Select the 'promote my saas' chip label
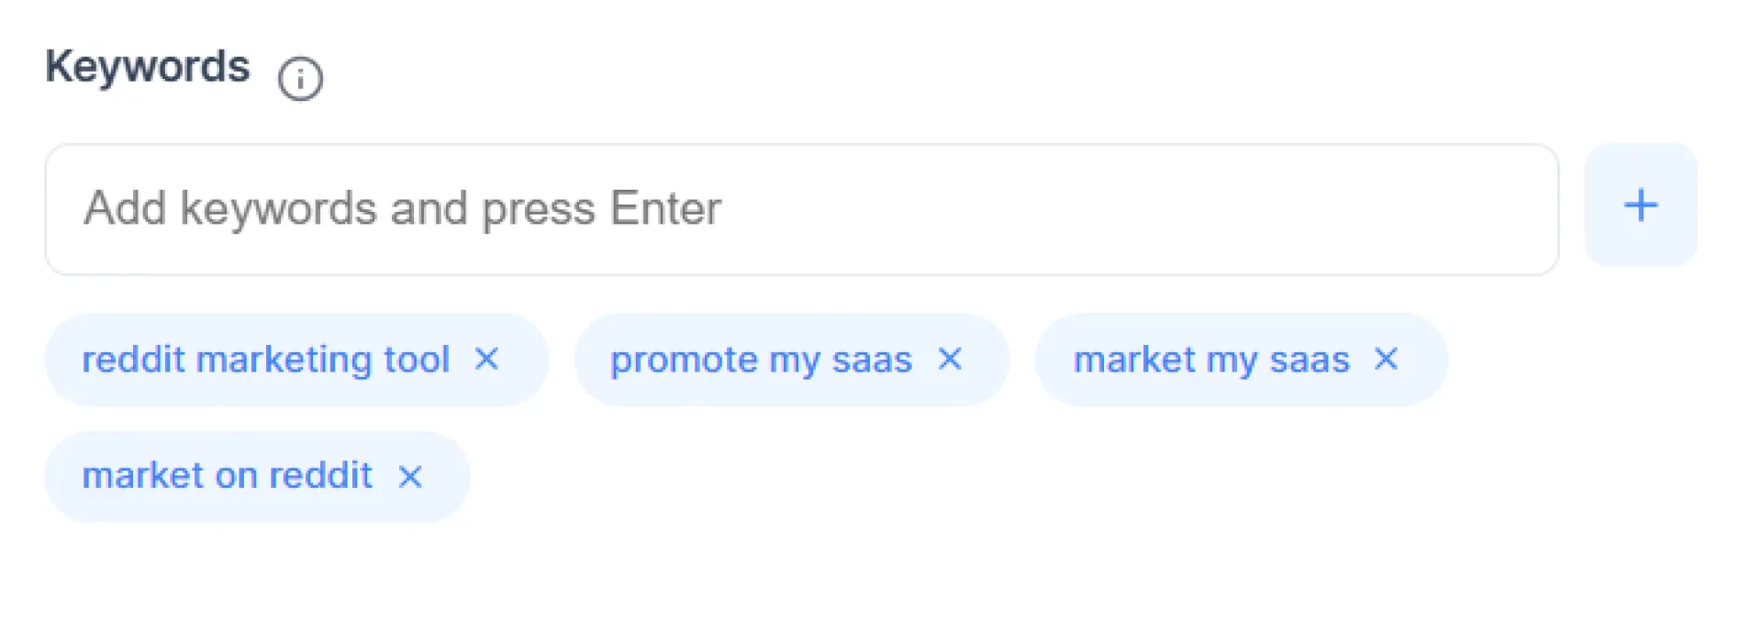The image size is (1762, 643). coord(761,360)
